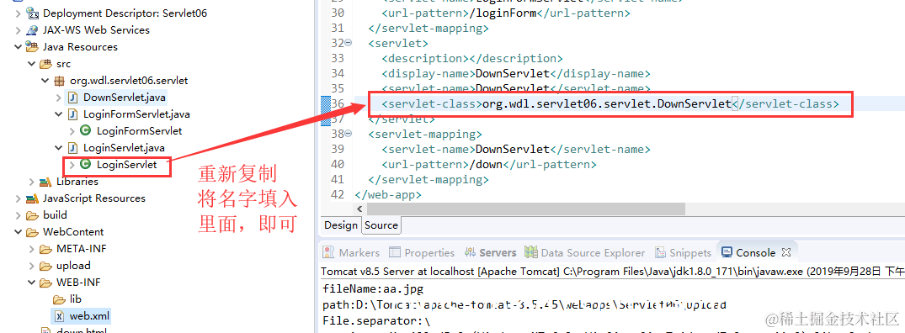Collapse LoginServlet.java file node
Image resolution: width=905 pixels, height=333 pixels.
point(58,148)
